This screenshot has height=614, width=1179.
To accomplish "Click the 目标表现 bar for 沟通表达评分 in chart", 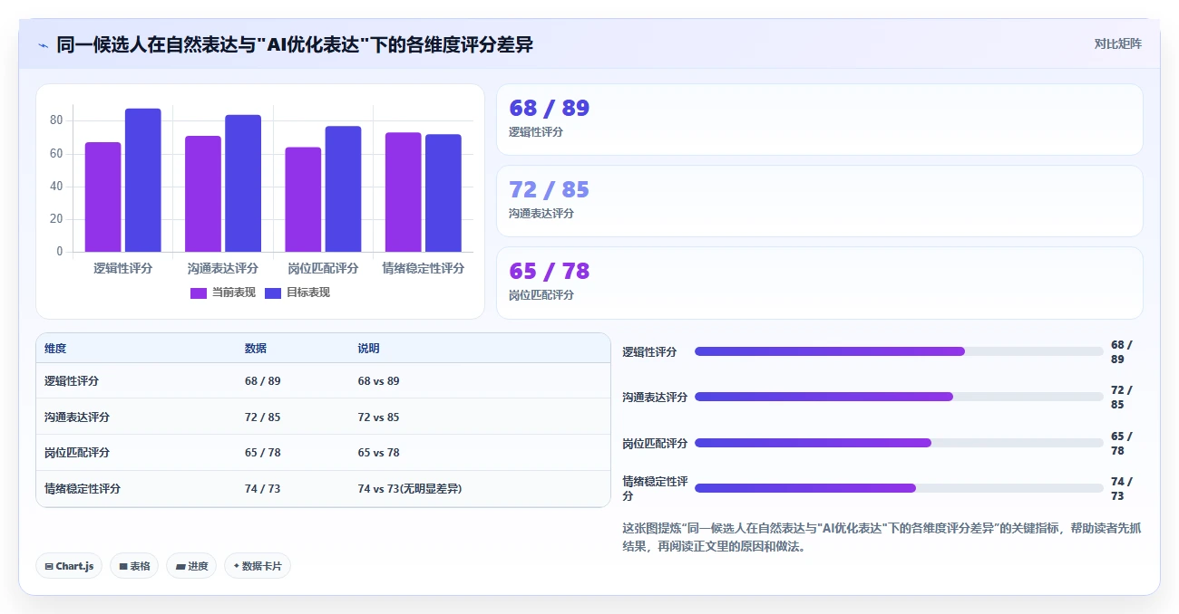I will click(x=243, y=183).
